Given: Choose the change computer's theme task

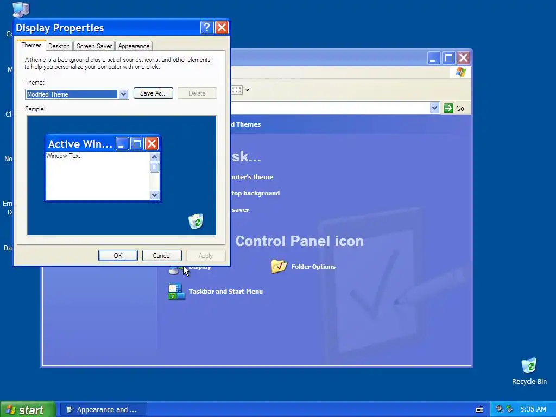Looking at the screenshot, I should click(252, 177).
